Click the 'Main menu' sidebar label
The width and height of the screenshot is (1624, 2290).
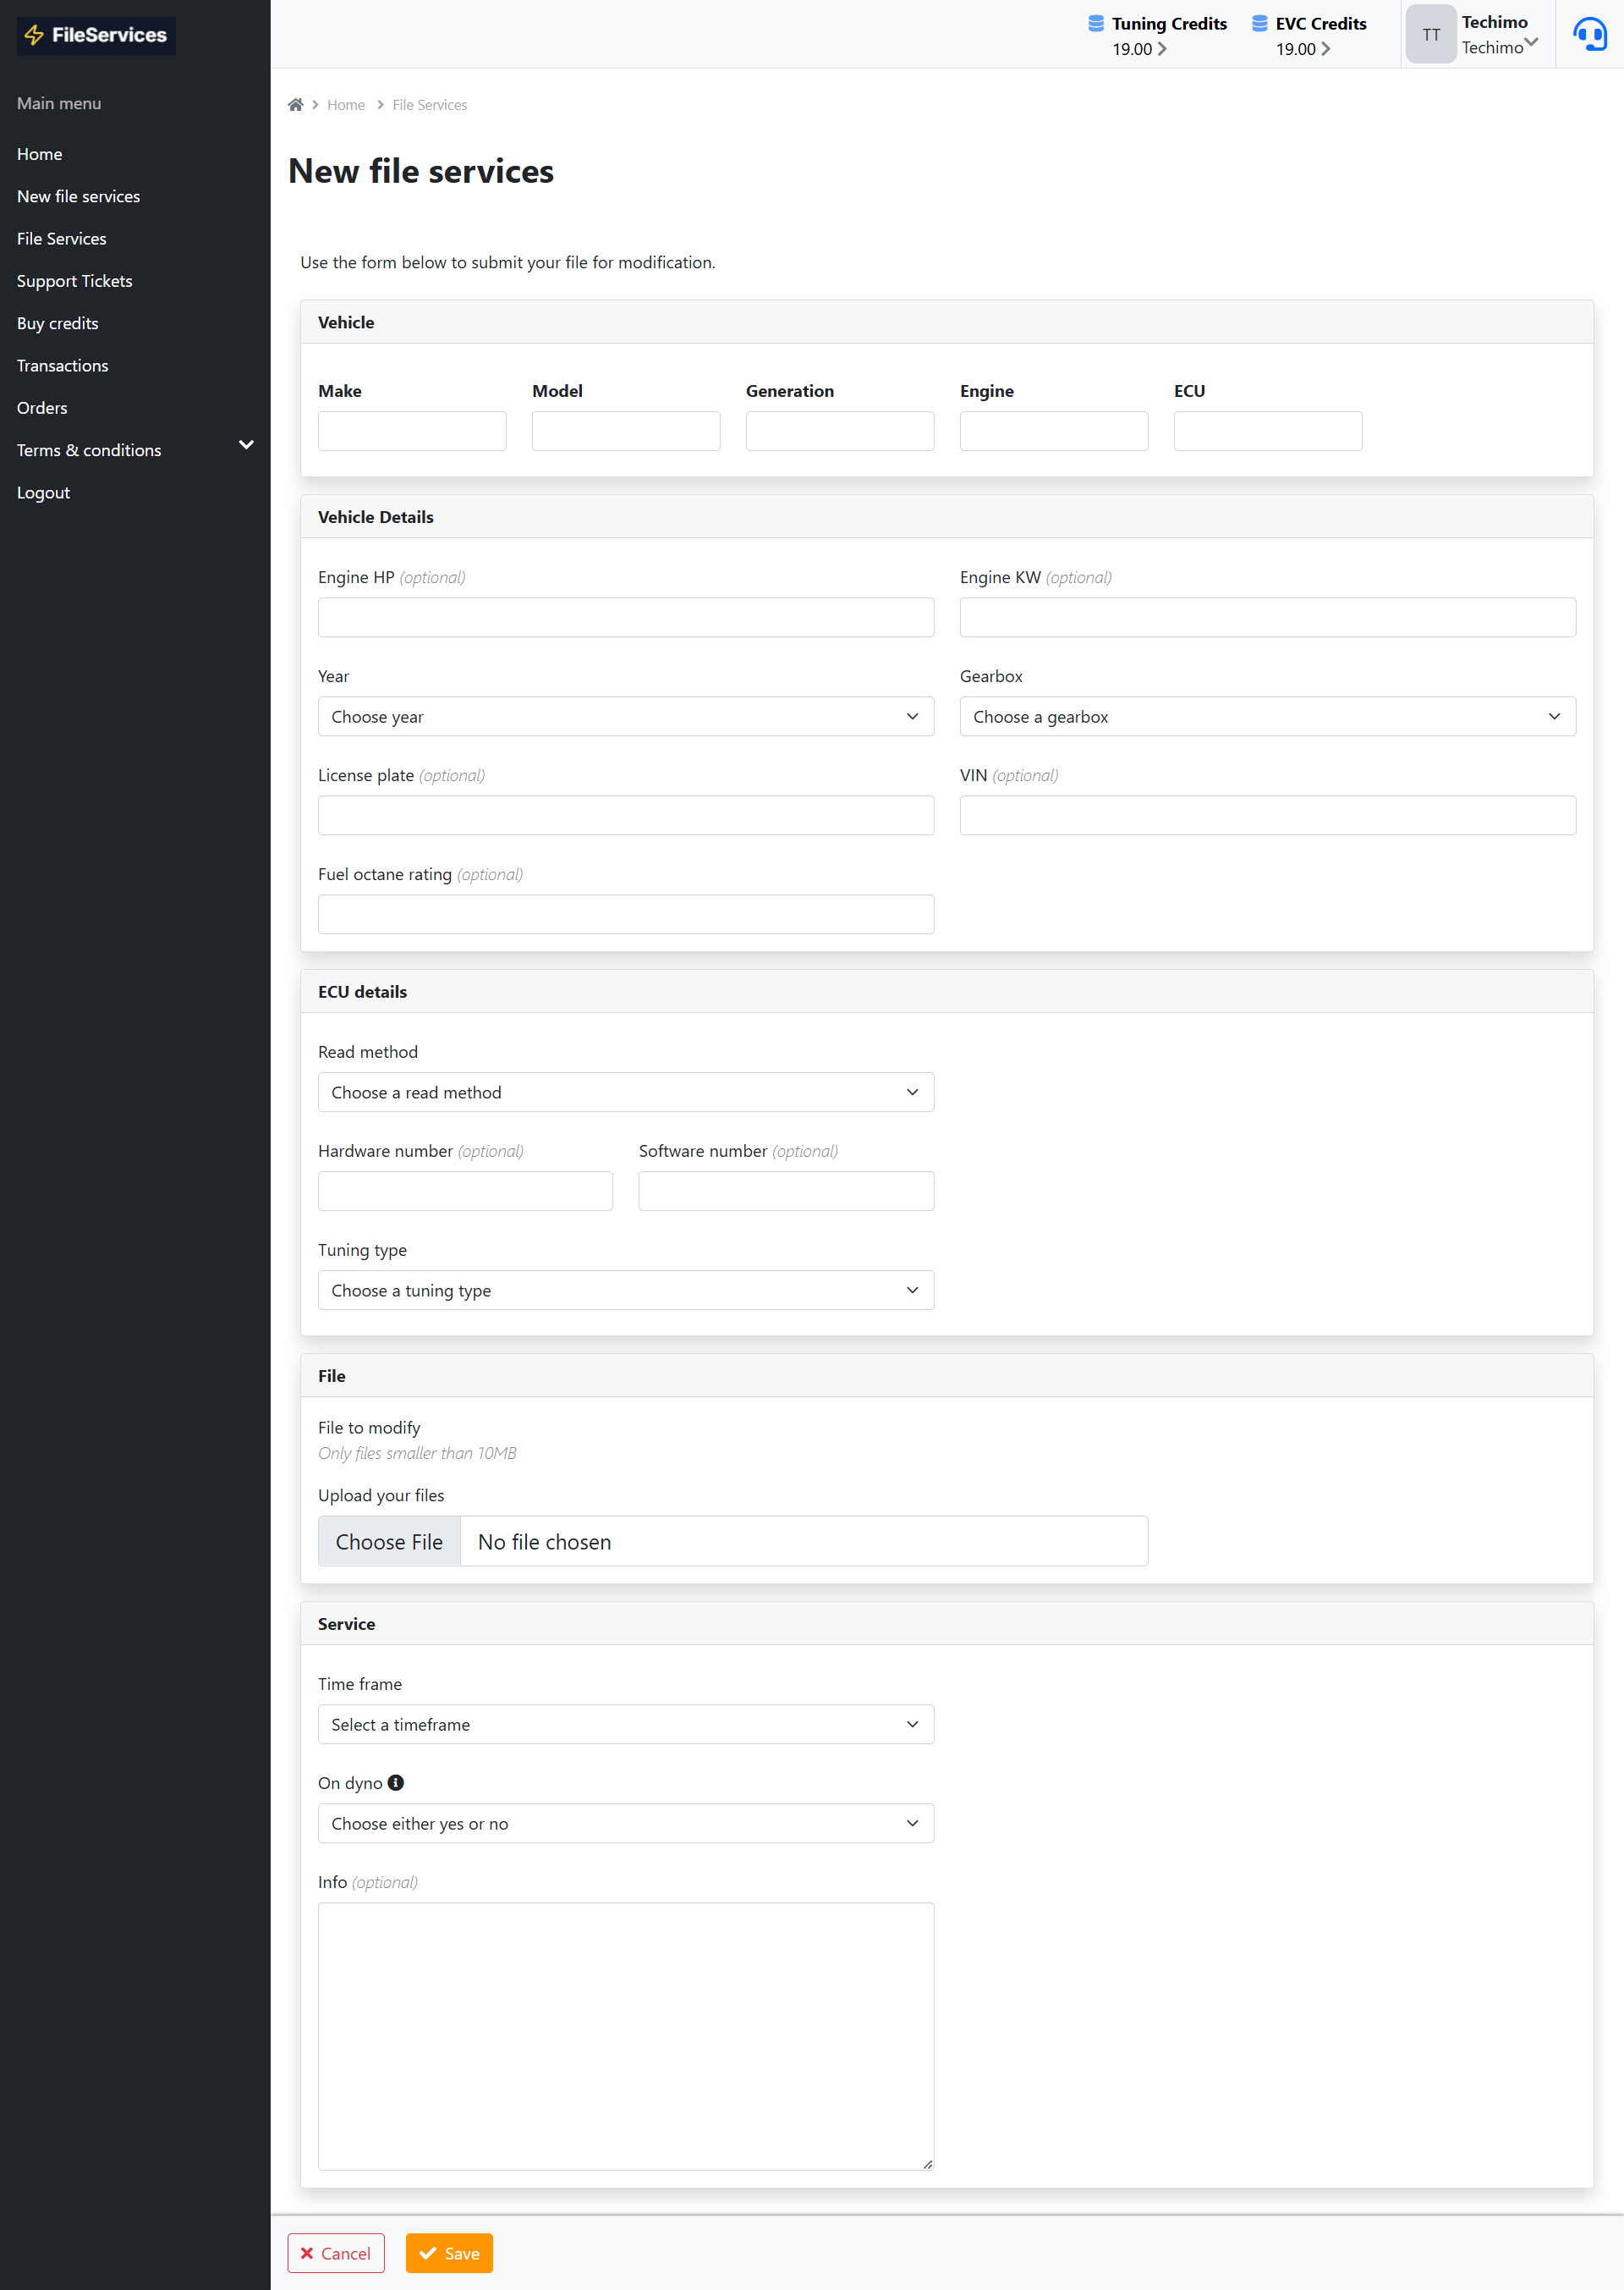pyautogui.click(x=59, y=103)
